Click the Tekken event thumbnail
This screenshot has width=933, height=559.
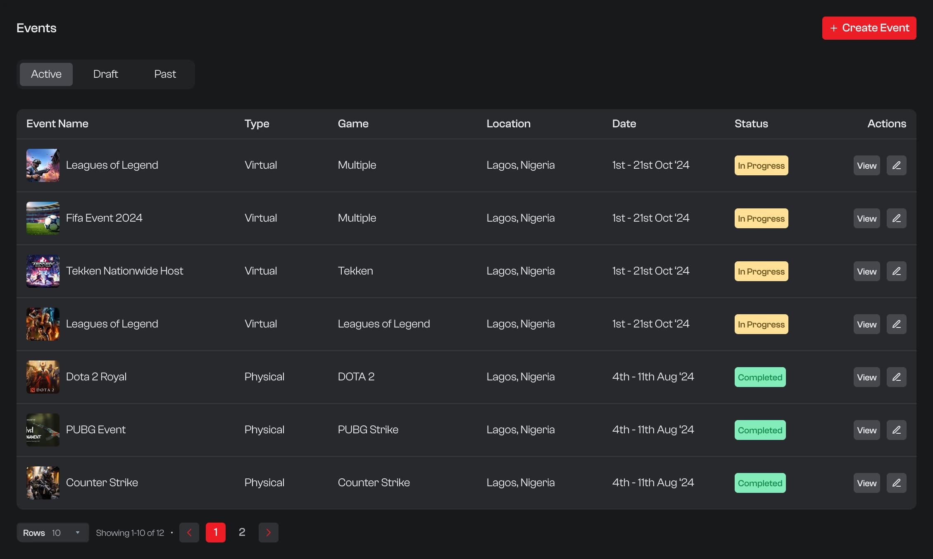pyautogui.click(x=43, y=271)
